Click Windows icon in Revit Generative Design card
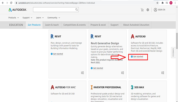 coord(122,73)
